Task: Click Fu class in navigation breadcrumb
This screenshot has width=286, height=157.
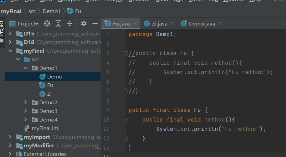Action: [x=74, y=11]
